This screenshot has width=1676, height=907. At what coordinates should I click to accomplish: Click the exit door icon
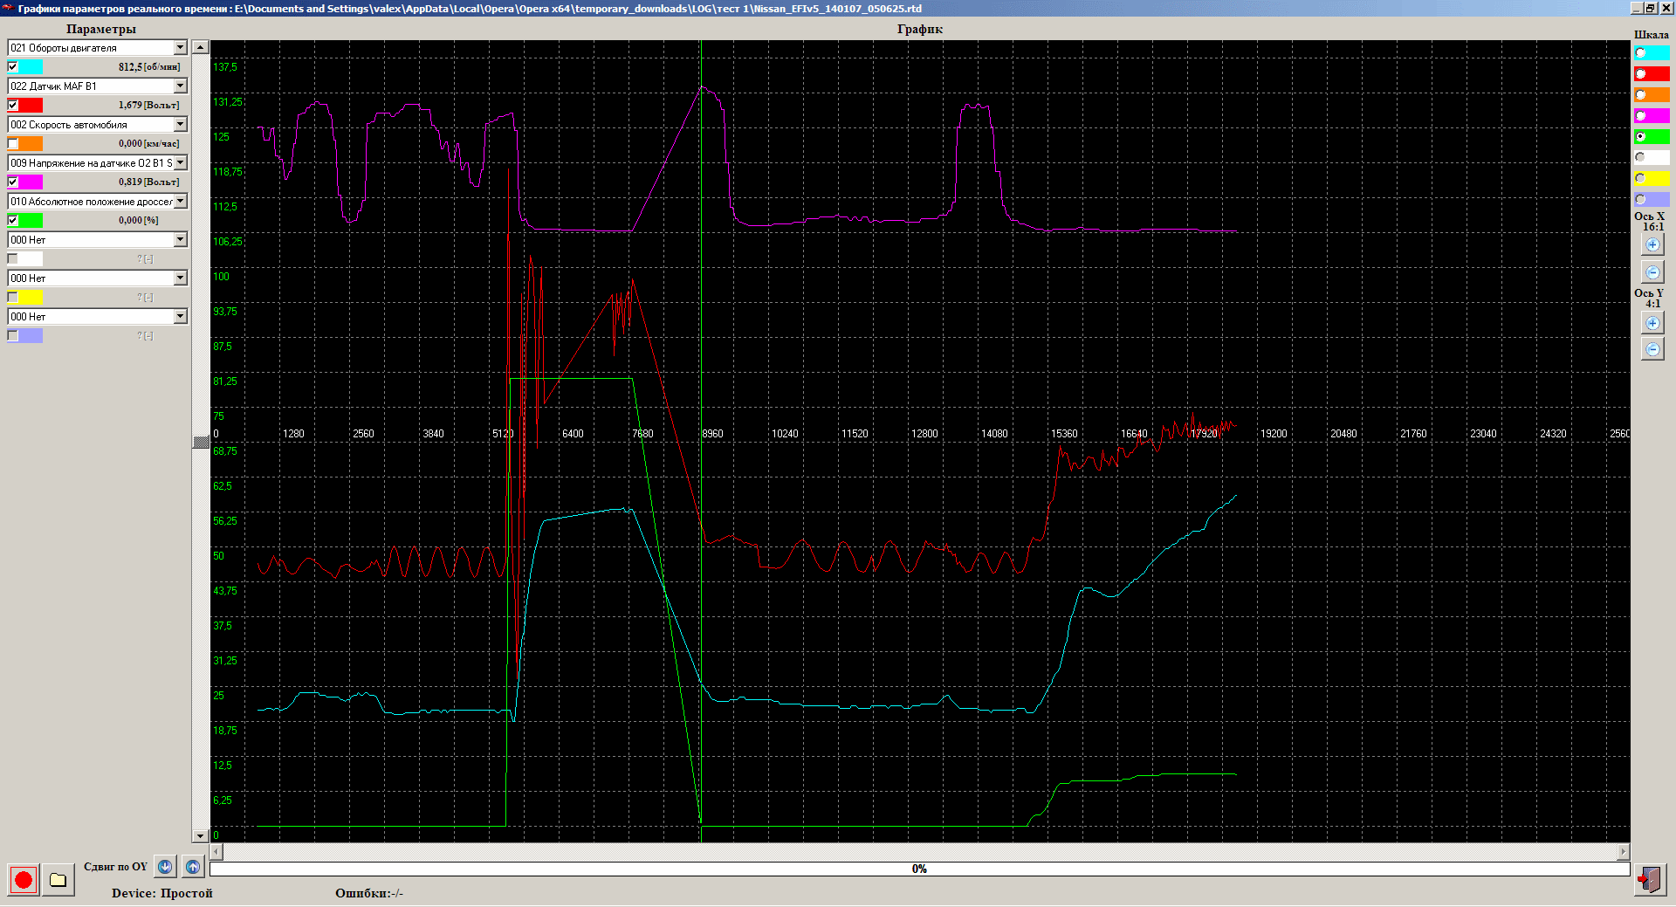[1650, 879]
